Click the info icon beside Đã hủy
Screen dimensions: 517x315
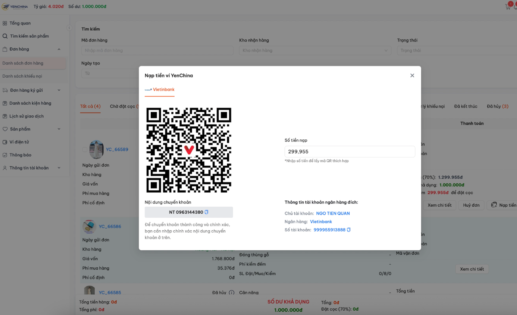click(x=232, y=293)
